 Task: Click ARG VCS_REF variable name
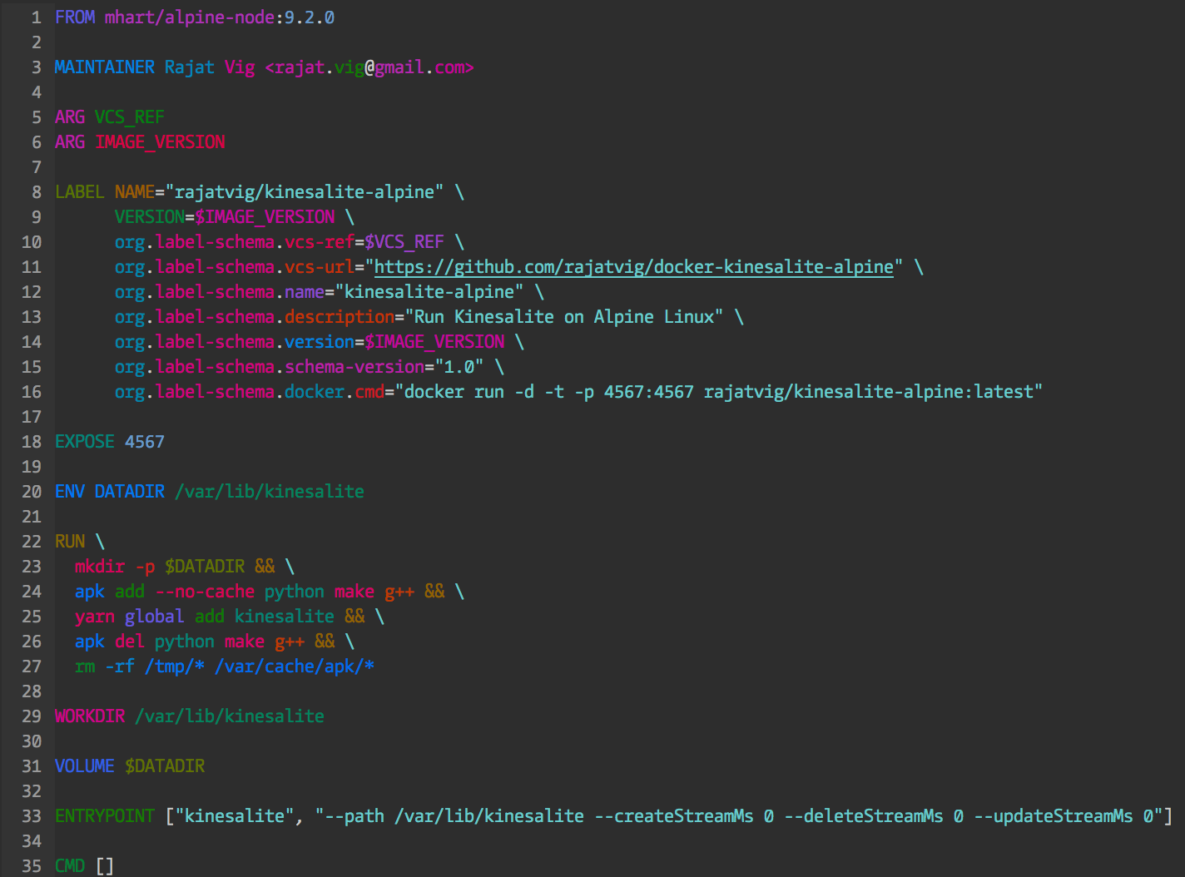pos(130,117)
